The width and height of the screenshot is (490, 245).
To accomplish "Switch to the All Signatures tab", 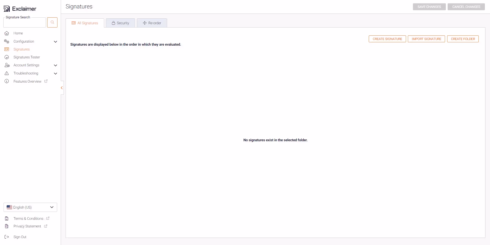I will (x=85, y=23).
